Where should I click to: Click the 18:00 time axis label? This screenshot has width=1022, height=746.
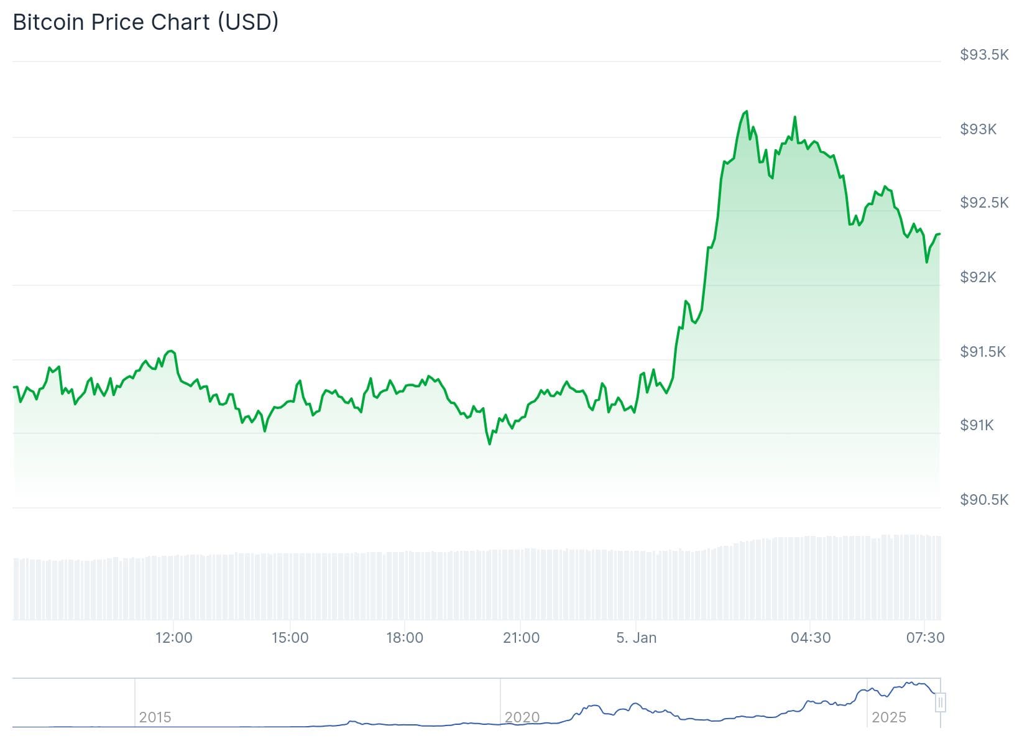tap(405, 638)
